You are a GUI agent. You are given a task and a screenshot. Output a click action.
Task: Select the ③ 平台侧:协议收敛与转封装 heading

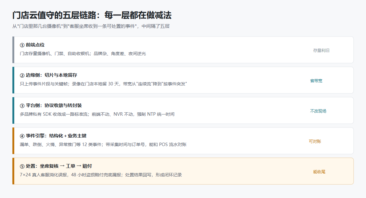click(x=51, y=105)
